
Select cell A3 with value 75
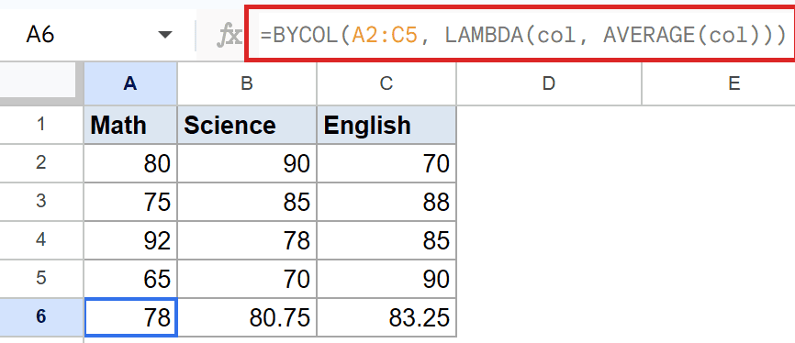130,202
